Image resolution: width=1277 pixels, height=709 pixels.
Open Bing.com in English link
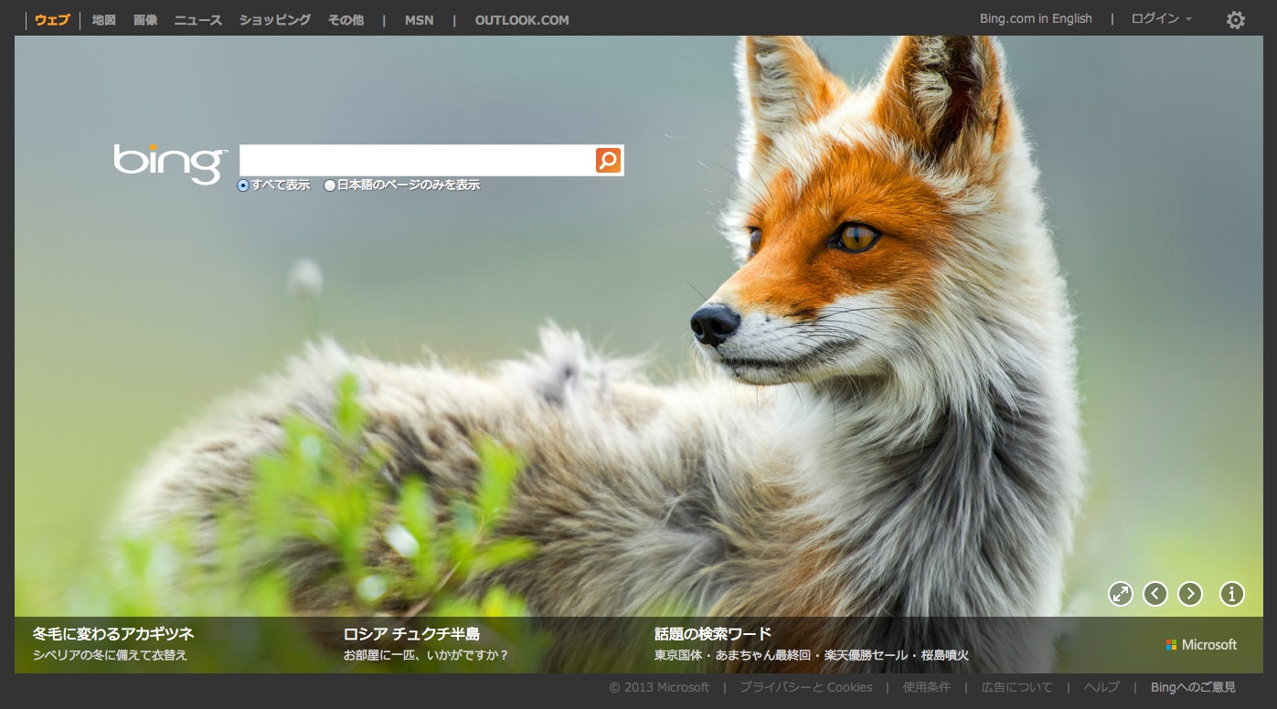coord(1036,19)
